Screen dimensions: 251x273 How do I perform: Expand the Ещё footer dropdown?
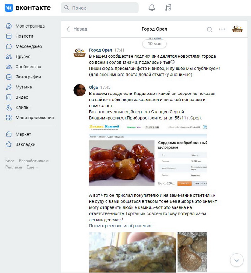tap(32, 167)
